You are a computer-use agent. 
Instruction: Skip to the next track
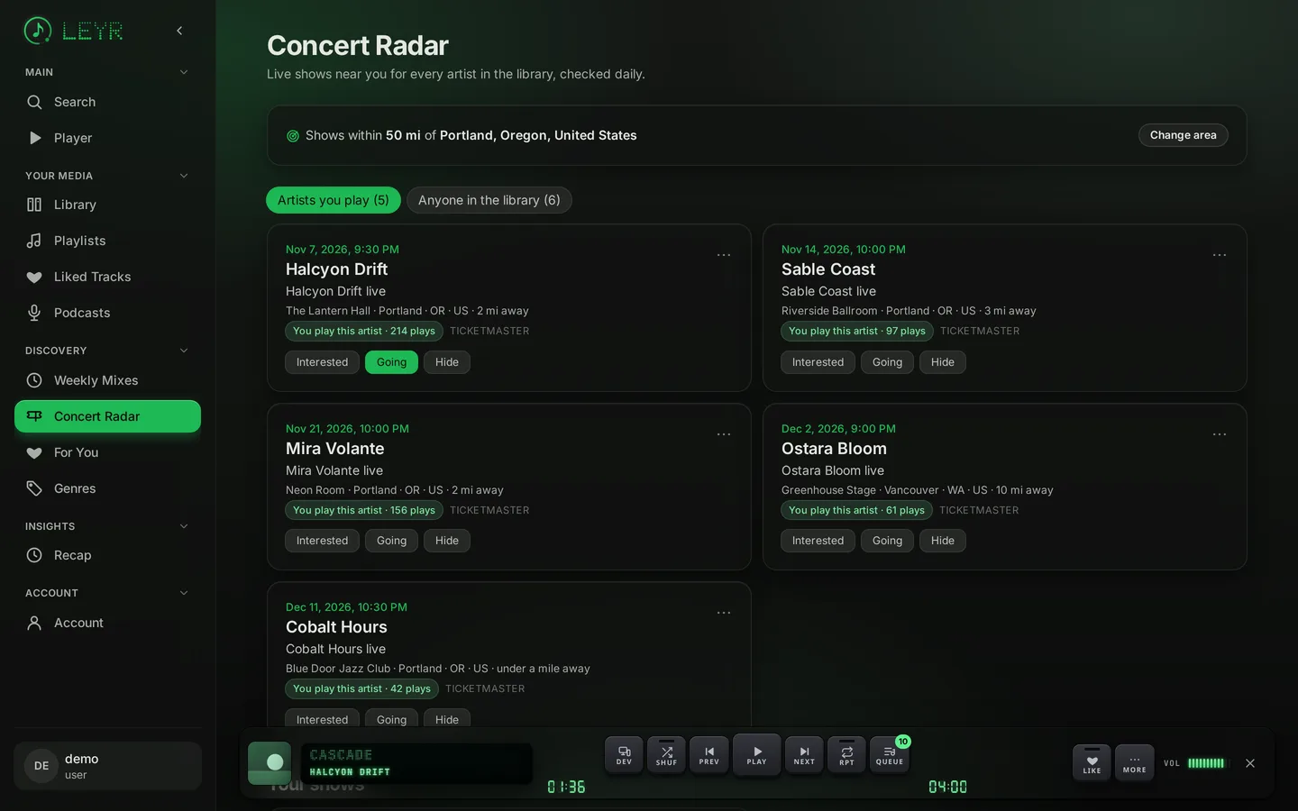pyautogui.click(x=804, y=755)
